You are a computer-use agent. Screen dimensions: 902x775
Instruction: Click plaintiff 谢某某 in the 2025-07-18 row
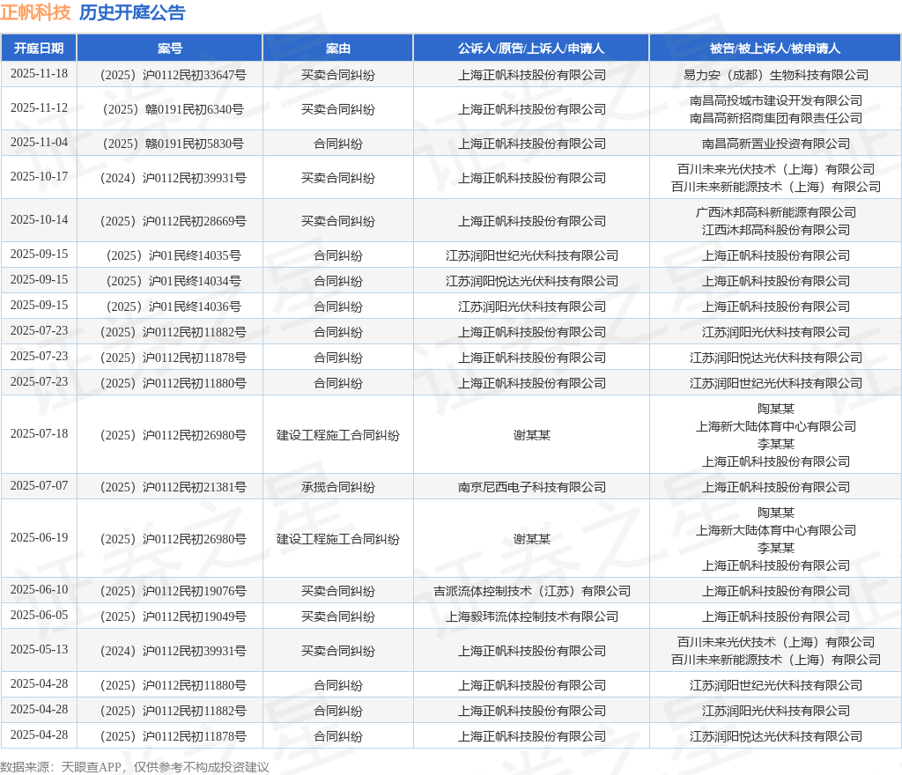tap(531, 435)
